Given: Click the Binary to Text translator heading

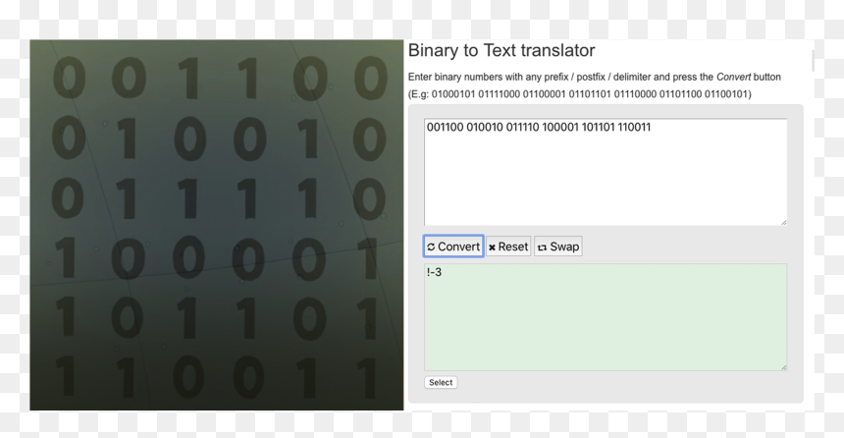Looking at the screenshot, I should (x=501, y=50).
